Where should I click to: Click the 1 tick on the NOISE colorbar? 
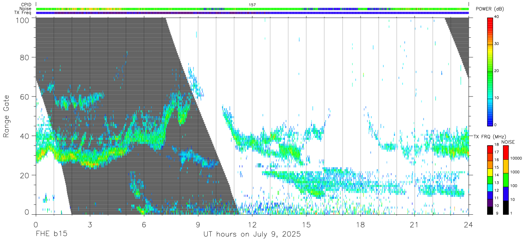(512, 213)
